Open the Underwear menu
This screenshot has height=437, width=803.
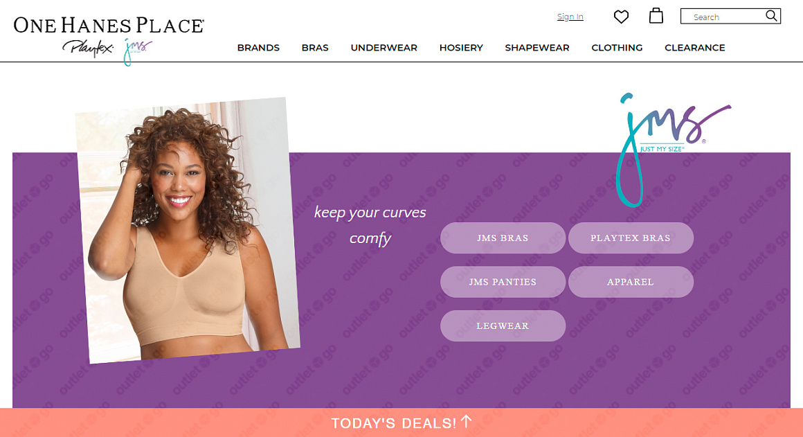click(x=384, y=48)
